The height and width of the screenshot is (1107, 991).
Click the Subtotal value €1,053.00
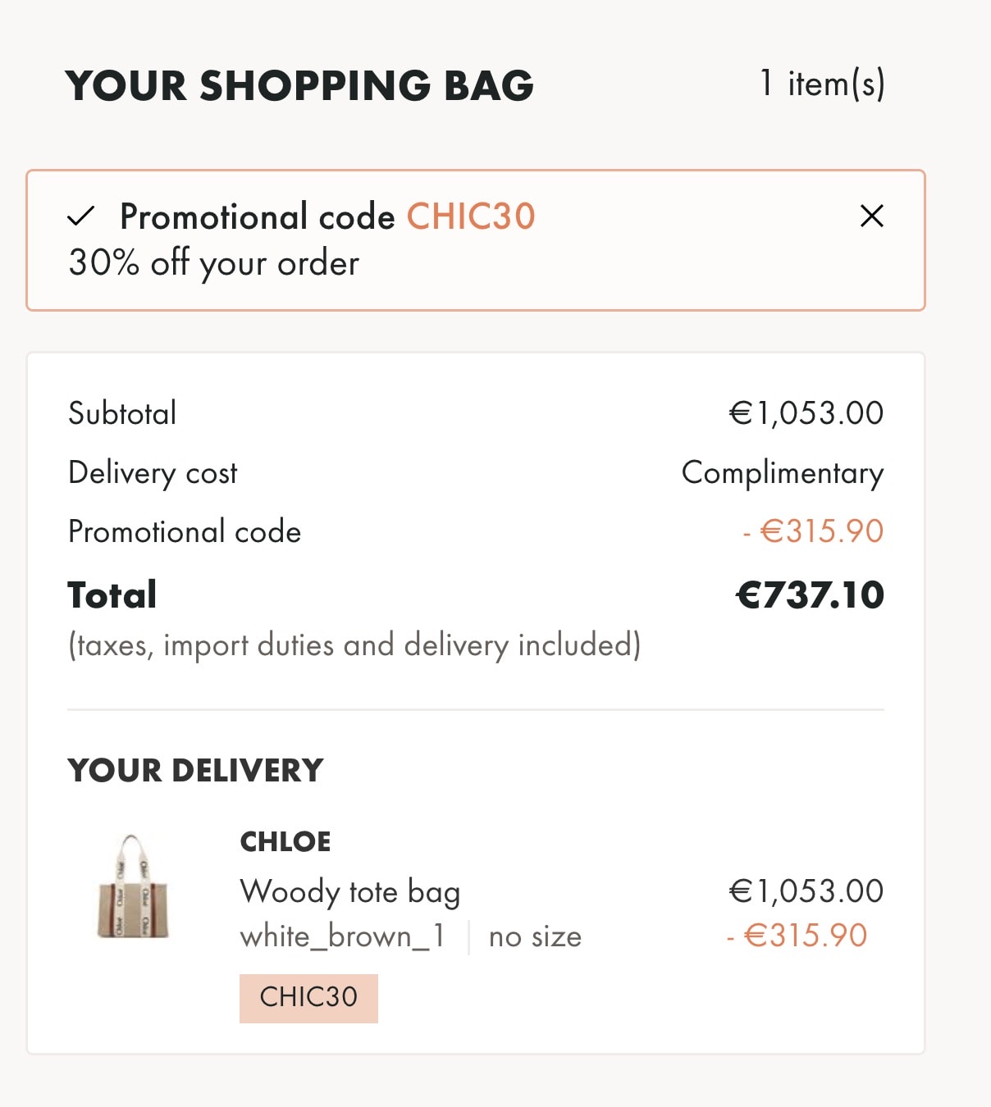[806, 413]
